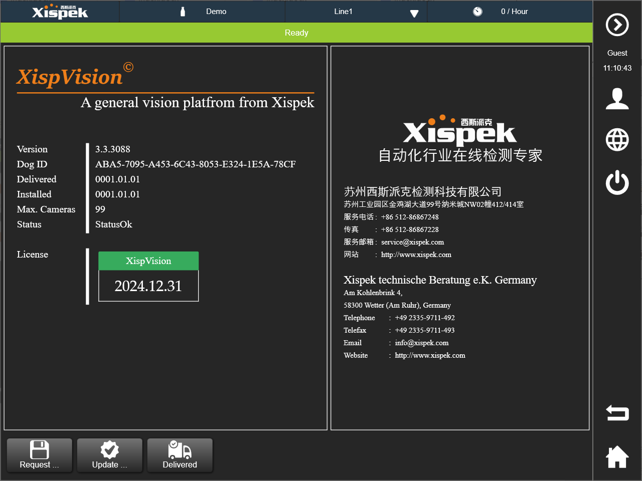Open user login via the person icon
642x481 pixels.
617,98
